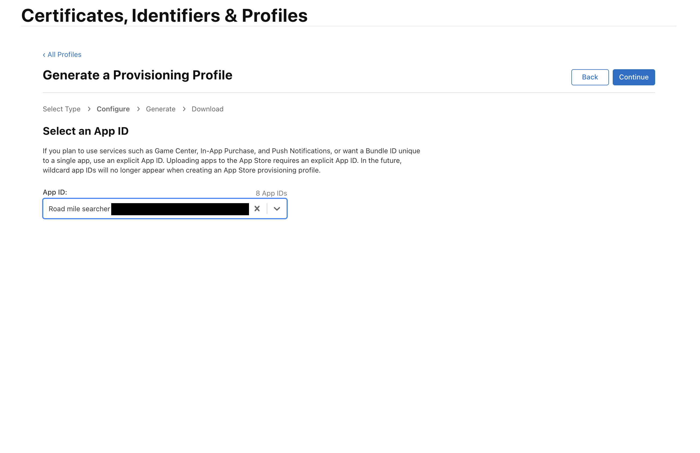Screen dimensions: 700x453
Task: Click the explicit App ID description paragraph
Action: pyautogui.click(x=231, y=160)
